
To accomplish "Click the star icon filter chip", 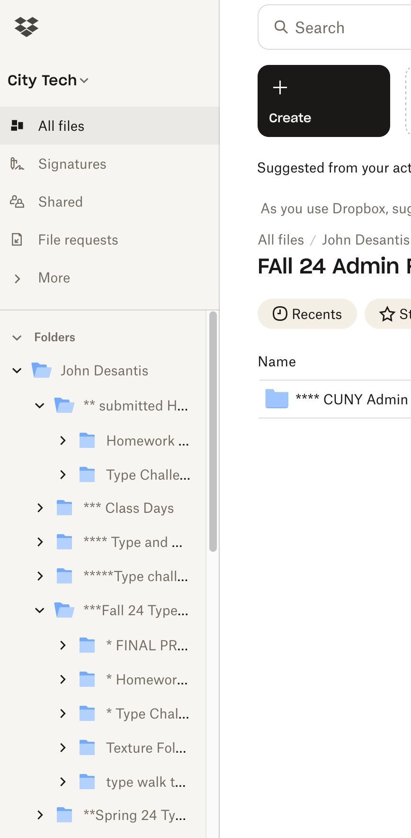I will click(387, 314).
